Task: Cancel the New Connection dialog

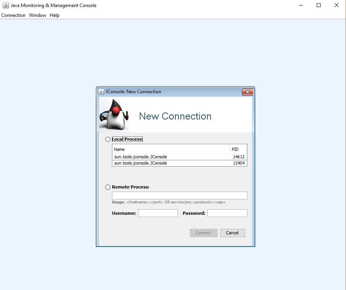Action: point(232,233)
